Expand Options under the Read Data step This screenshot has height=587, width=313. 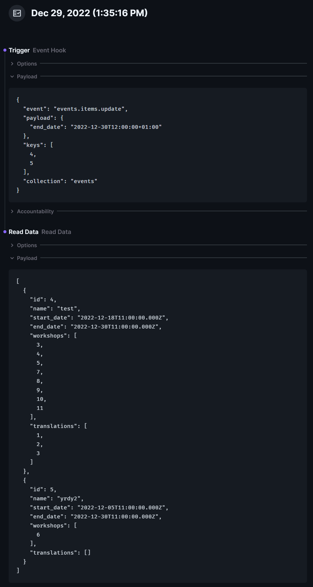(26, 245)
